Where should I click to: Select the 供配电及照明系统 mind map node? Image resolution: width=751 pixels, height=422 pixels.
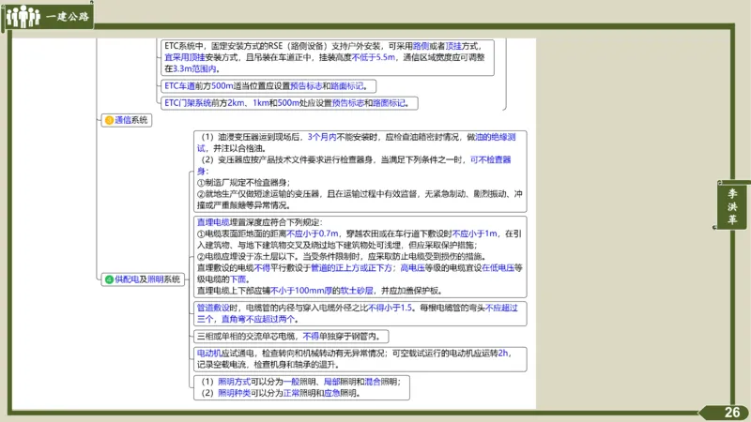pos(143,279)
